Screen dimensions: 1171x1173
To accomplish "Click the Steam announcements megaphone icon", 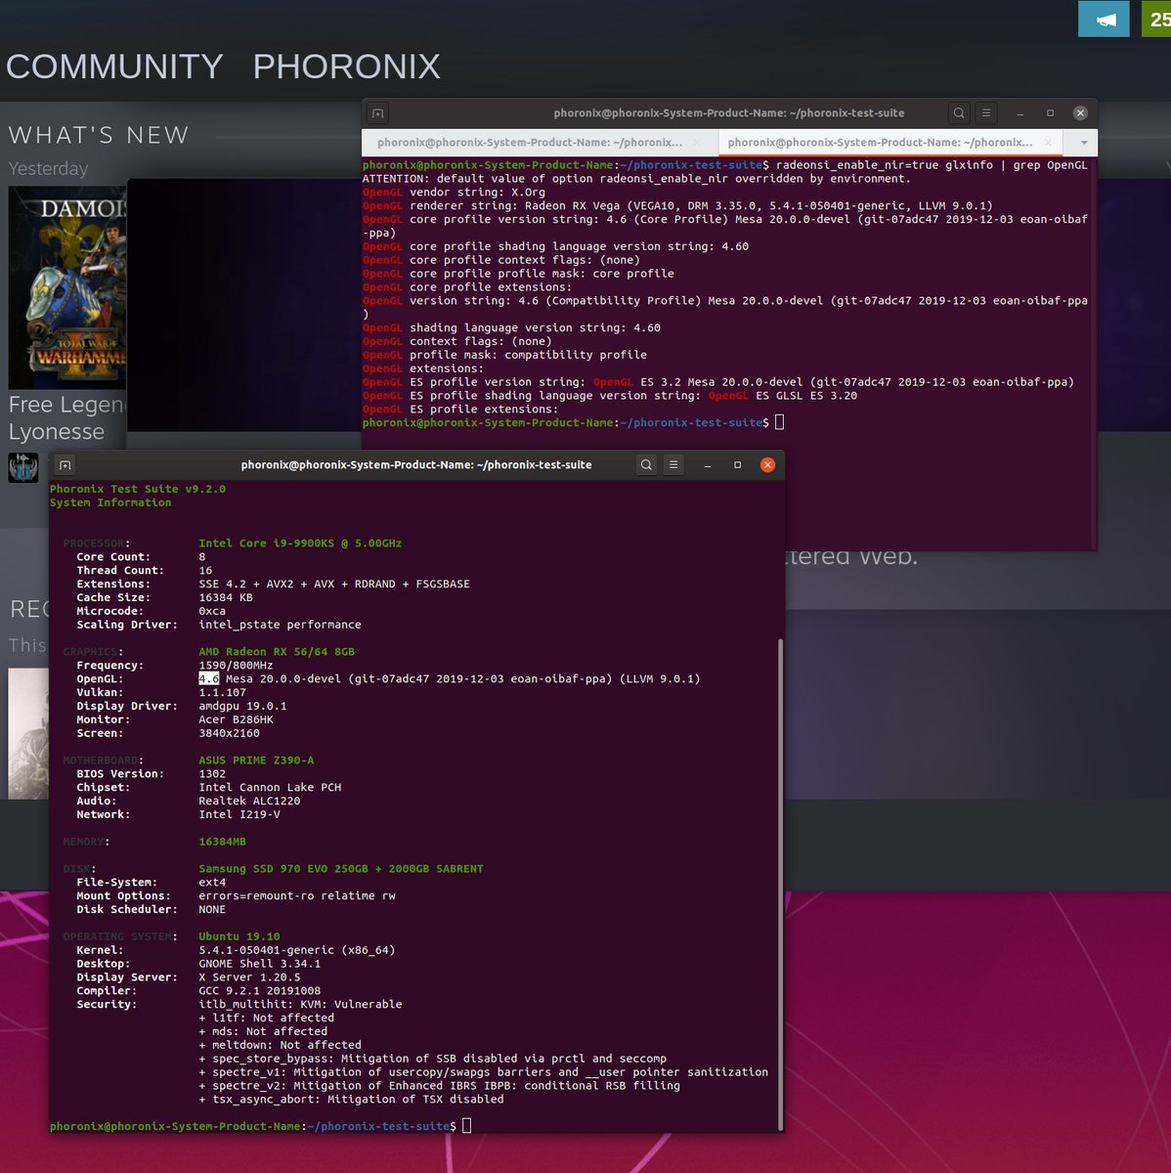I will click(x=1104, y=20).
